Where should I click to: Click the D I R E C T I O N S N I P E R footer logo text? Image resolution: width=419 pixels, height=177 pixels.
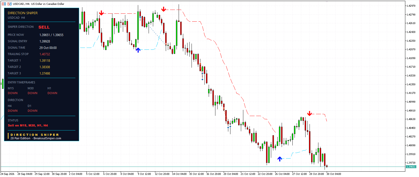[35, 135]
